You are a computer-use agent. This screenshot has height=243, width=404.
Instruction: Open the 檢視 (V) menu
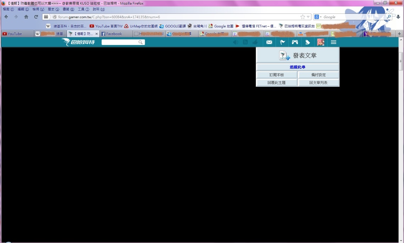[x=38, y=9]
